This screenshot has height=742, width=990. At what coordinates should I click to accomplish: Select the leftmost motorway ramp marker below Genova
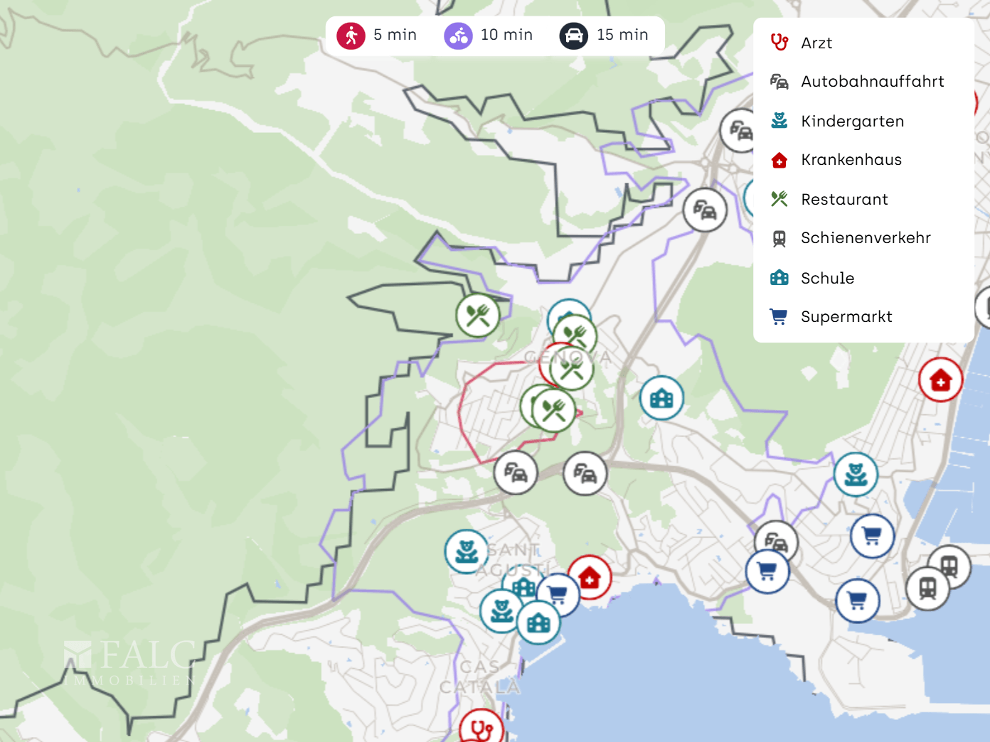(516, 473)
